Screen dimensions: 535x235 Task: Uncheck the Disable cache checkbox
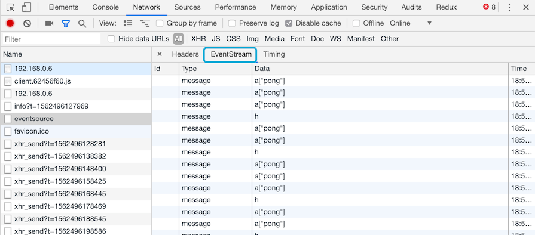289,23
